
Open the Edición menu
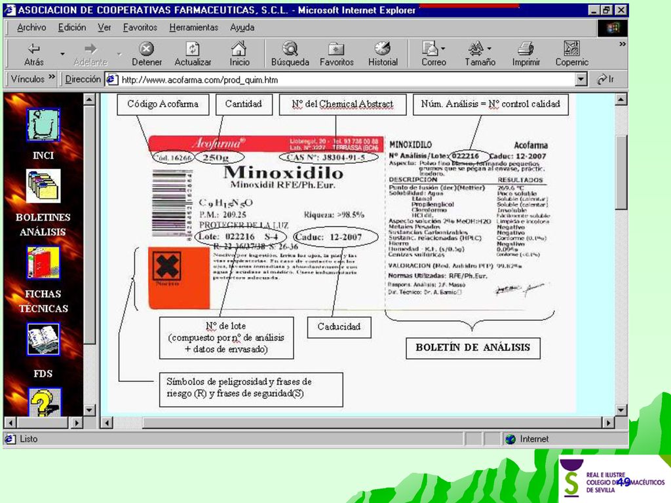72,28
